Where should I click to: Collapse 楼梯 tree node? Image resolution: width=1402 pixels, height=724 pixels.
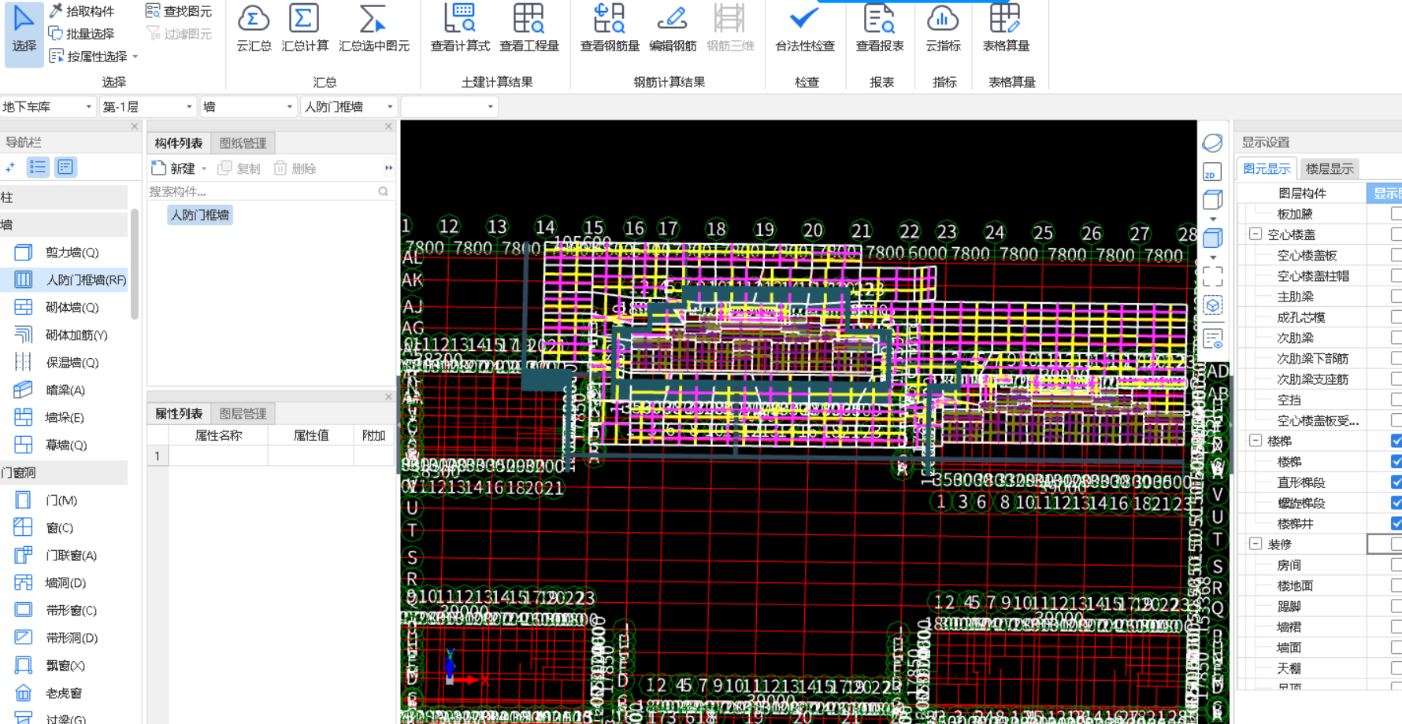pyautogui.click(x=1255, y=441)
